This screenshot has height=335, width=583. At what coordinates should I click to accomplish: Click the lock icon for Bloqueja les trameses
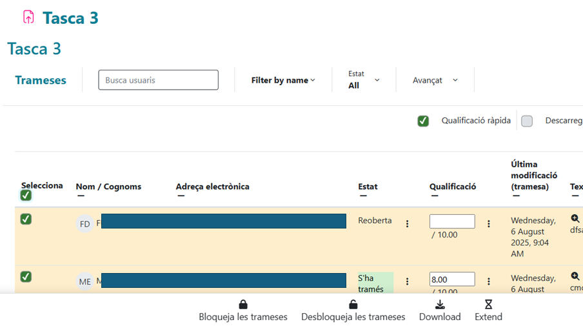click(242, 305)
